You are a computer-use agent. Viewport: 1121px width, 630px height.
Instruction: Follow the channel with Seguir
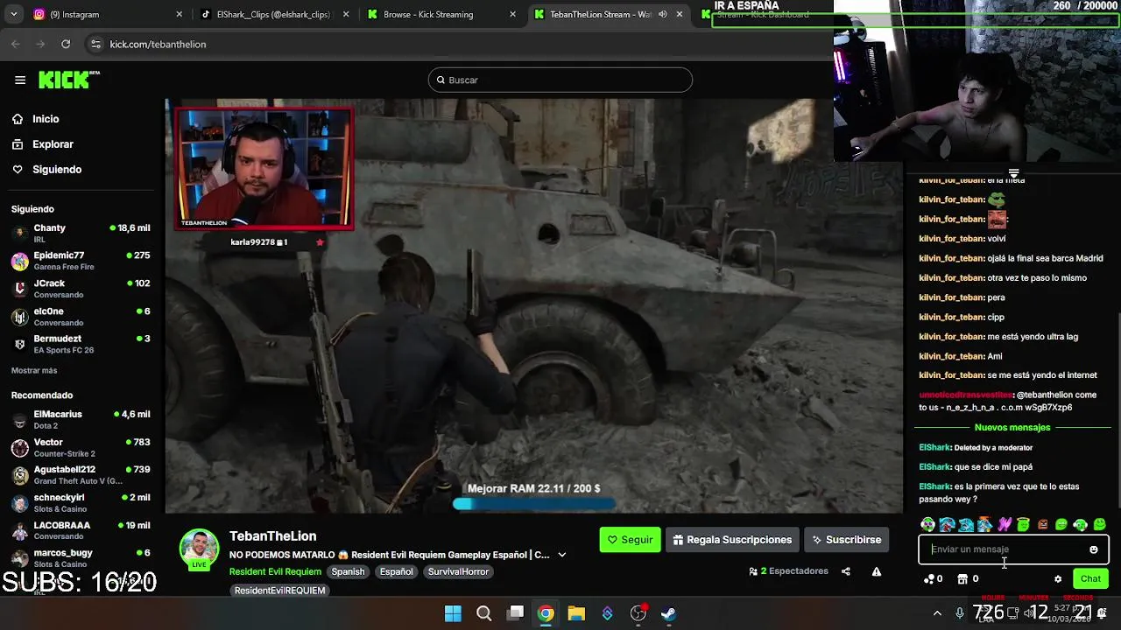click(630, 540)
